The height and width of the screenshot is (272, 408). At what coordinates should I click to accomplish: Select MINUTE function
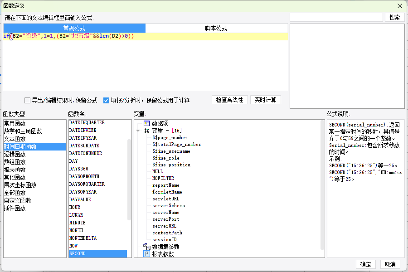coord(98,223)
